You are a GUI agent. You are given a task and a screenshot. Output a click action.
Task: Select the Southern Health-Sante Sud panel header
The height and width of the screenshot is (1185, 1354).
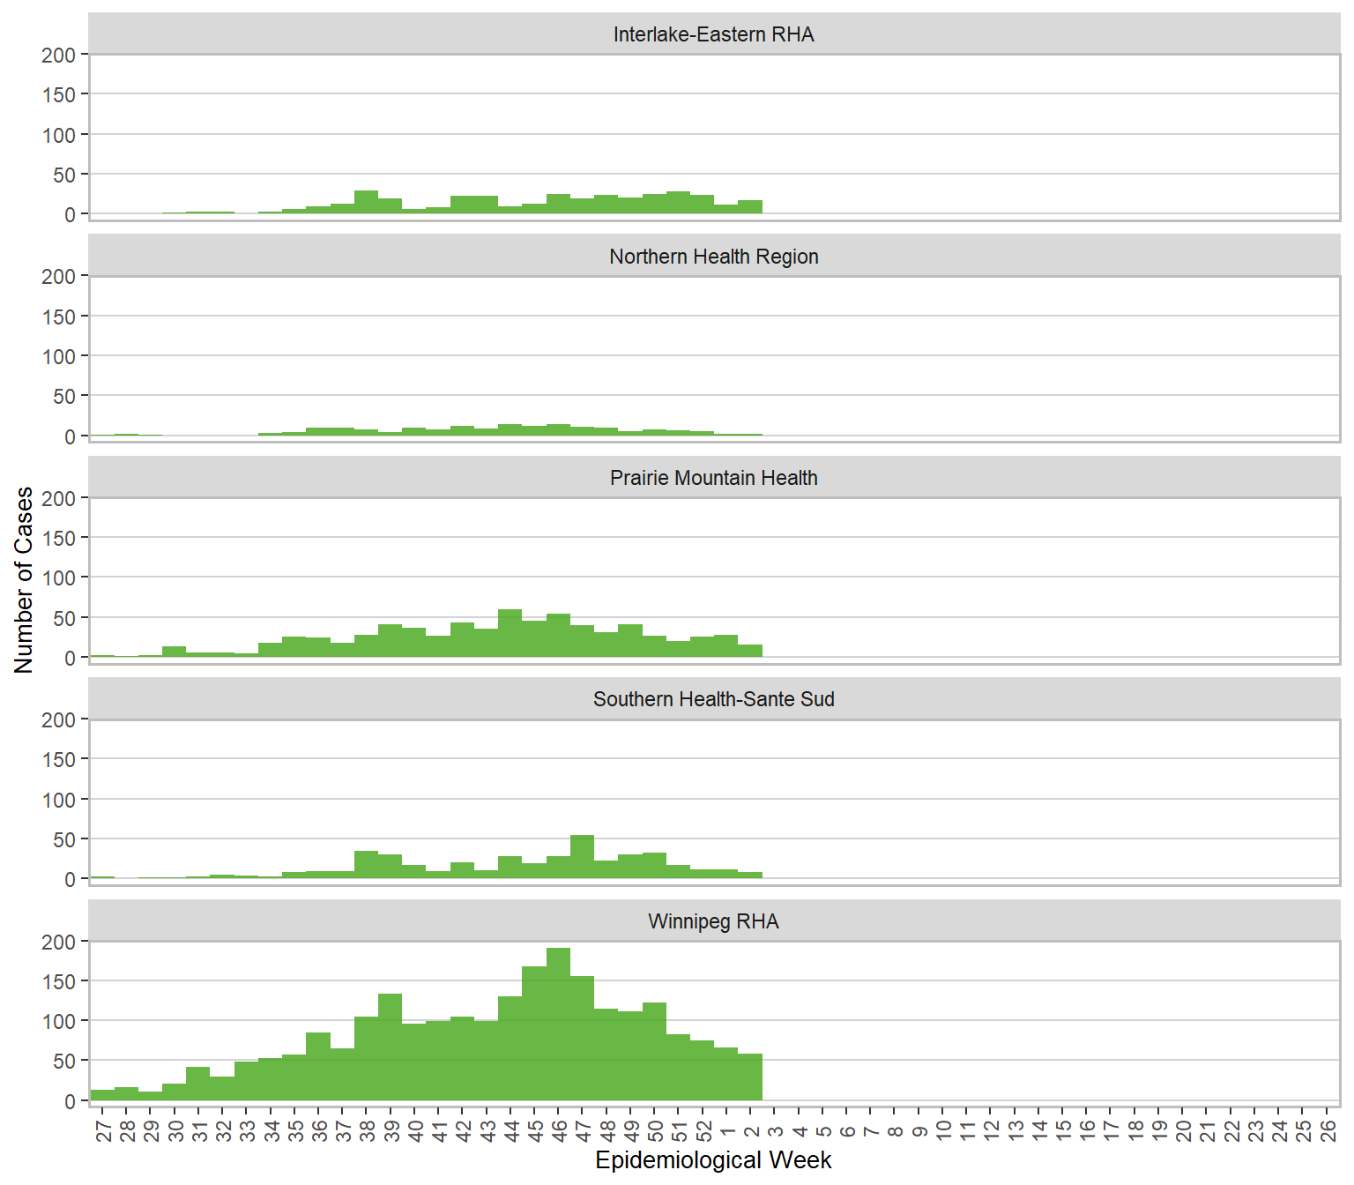coord(713,699)
